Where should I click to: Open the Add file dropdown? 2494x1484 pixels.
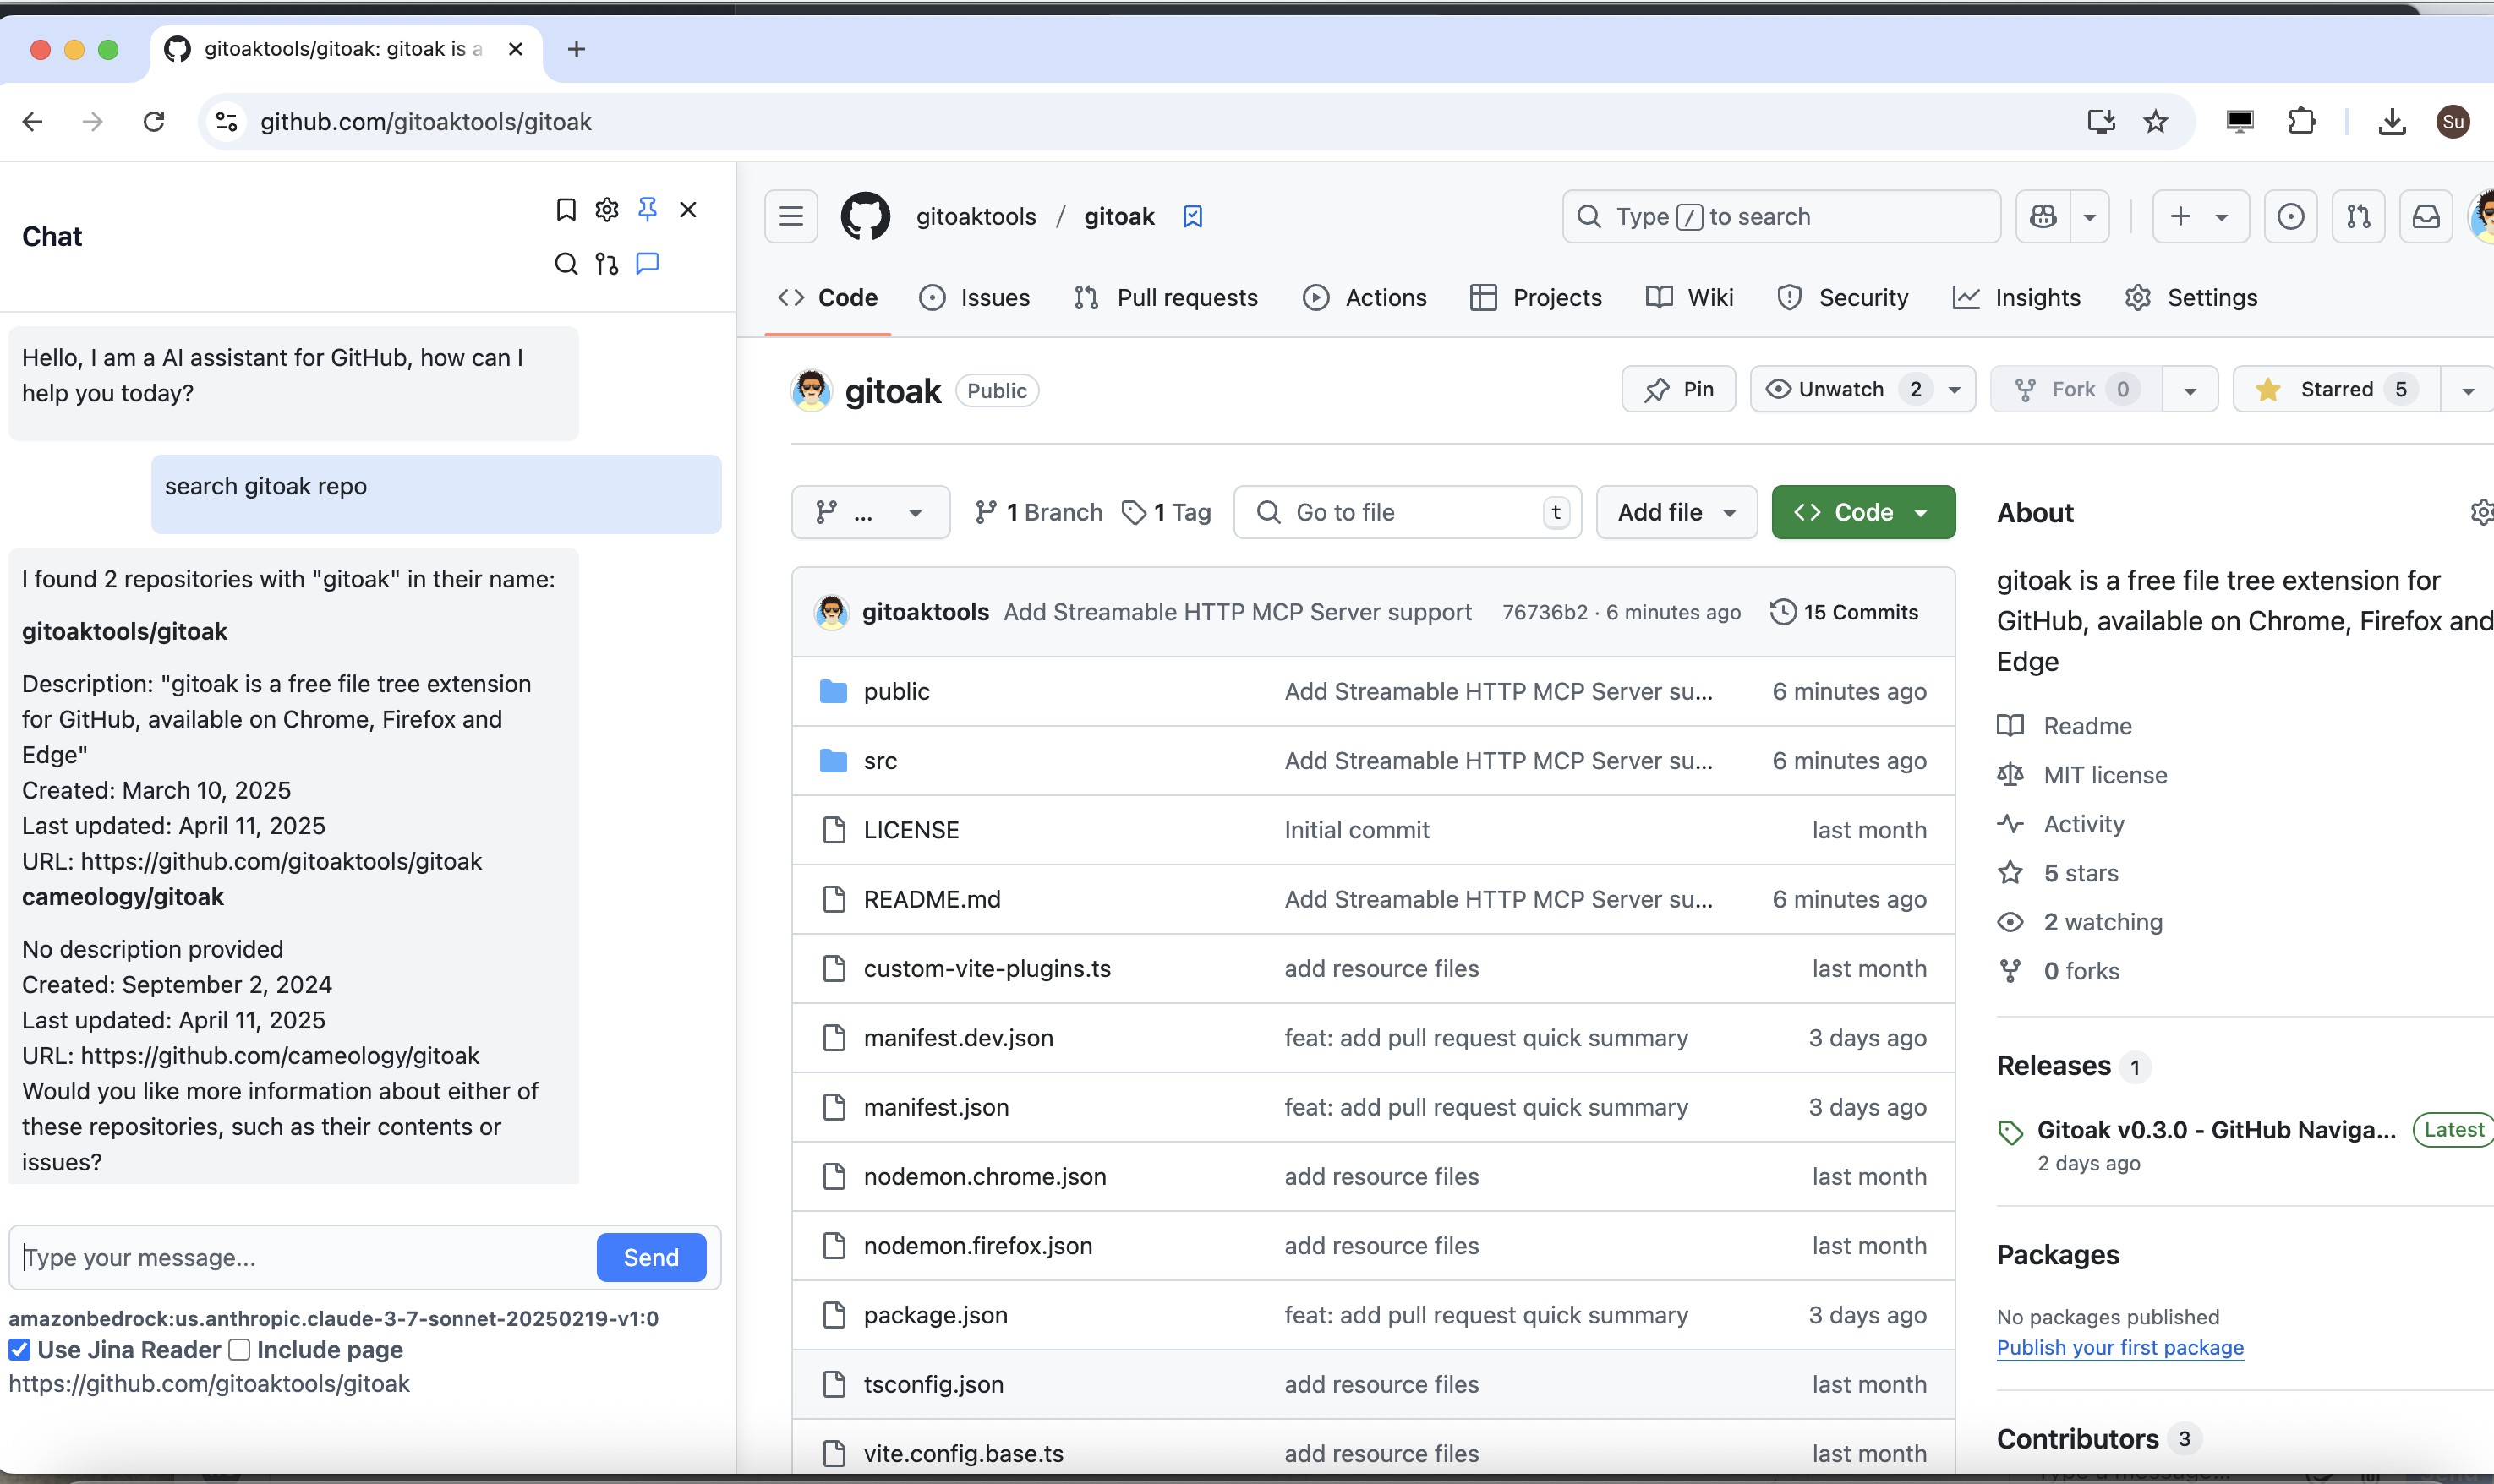[x=1676, y=512]
